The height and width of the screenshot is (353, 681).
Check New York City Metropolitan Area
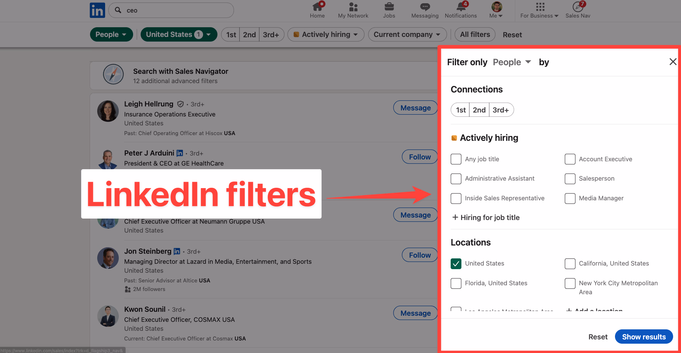point(570,283)
